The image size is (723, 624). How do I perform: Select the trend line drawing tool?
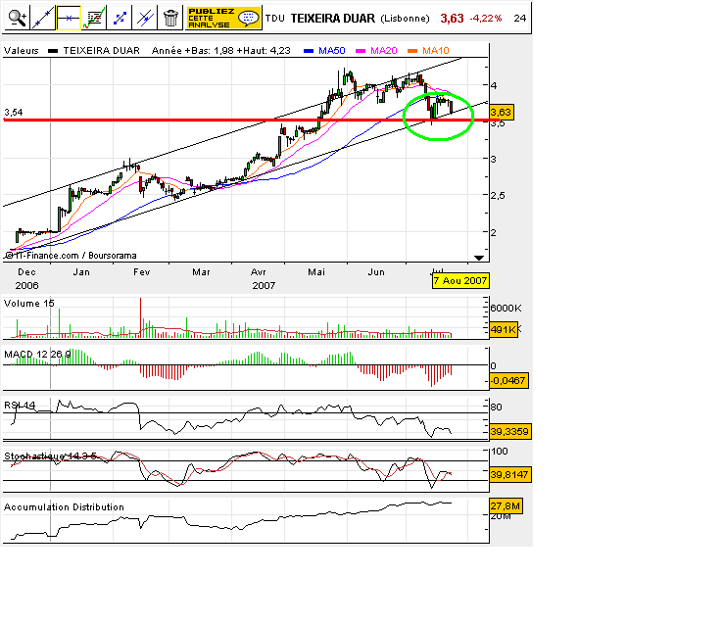tap(42, 18)
